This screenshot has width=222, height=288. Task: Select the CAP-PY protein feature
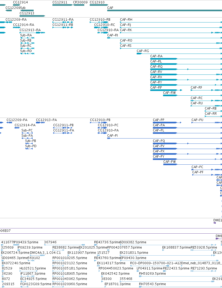point(159,157)
